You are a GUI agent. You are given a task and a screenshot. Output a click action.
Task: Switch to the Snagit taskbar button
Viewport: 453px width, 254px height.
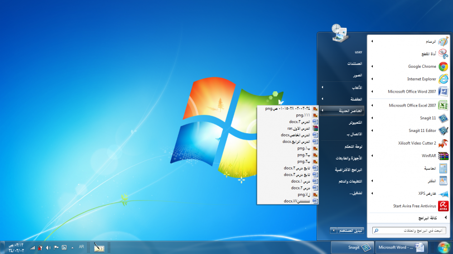point(353,247)
